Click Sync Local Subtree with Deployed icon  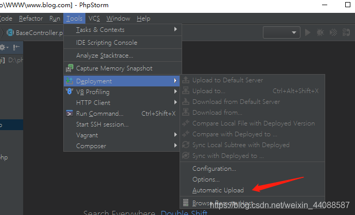[186, 145]
